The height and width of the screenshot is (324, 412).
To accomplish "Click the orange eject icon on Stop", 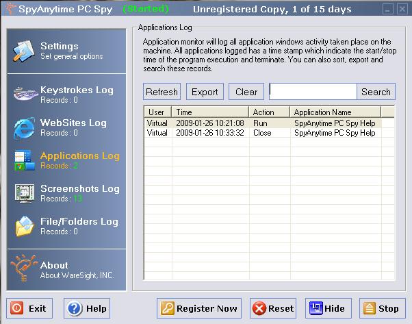I will (370, 308).
